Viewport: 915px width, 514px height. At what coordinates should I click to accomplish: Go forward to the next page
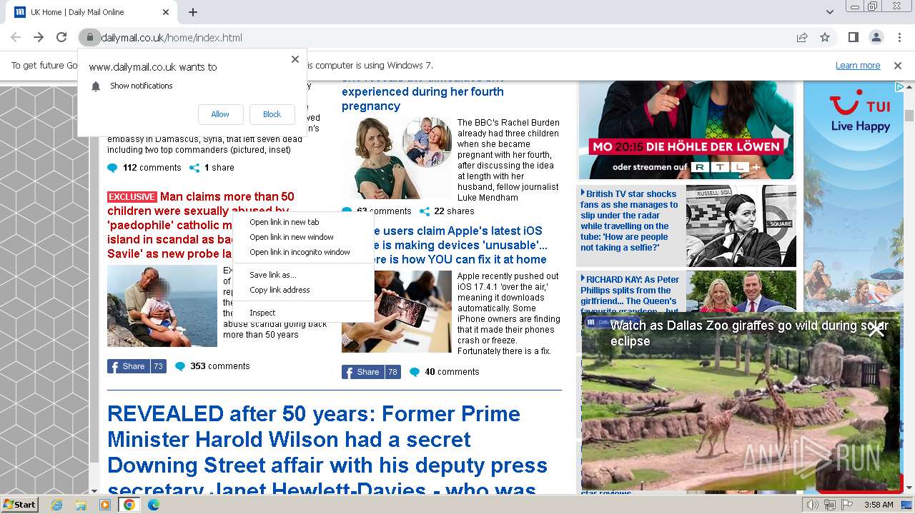click(39, 37)
